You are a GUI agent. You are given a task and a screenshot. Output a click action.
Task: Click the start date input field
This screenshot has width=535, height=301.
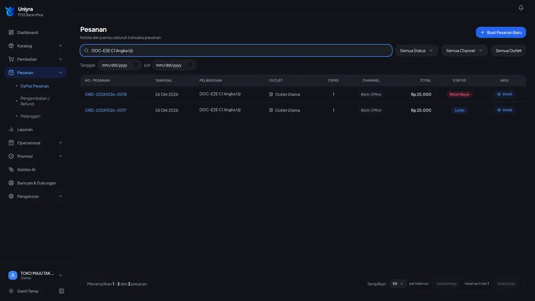point(119,65)
